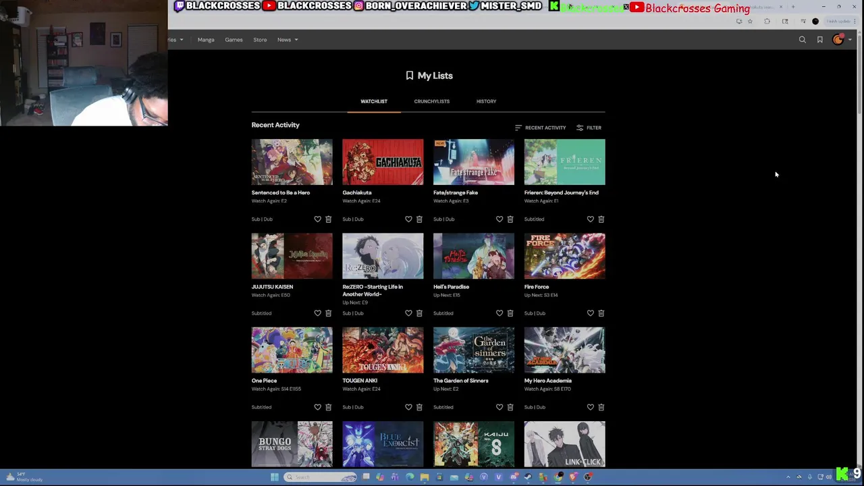Viewport: 864px width, 486px height.
Task: Open Hell's Paradise title link
Action: tap(451, 287)
